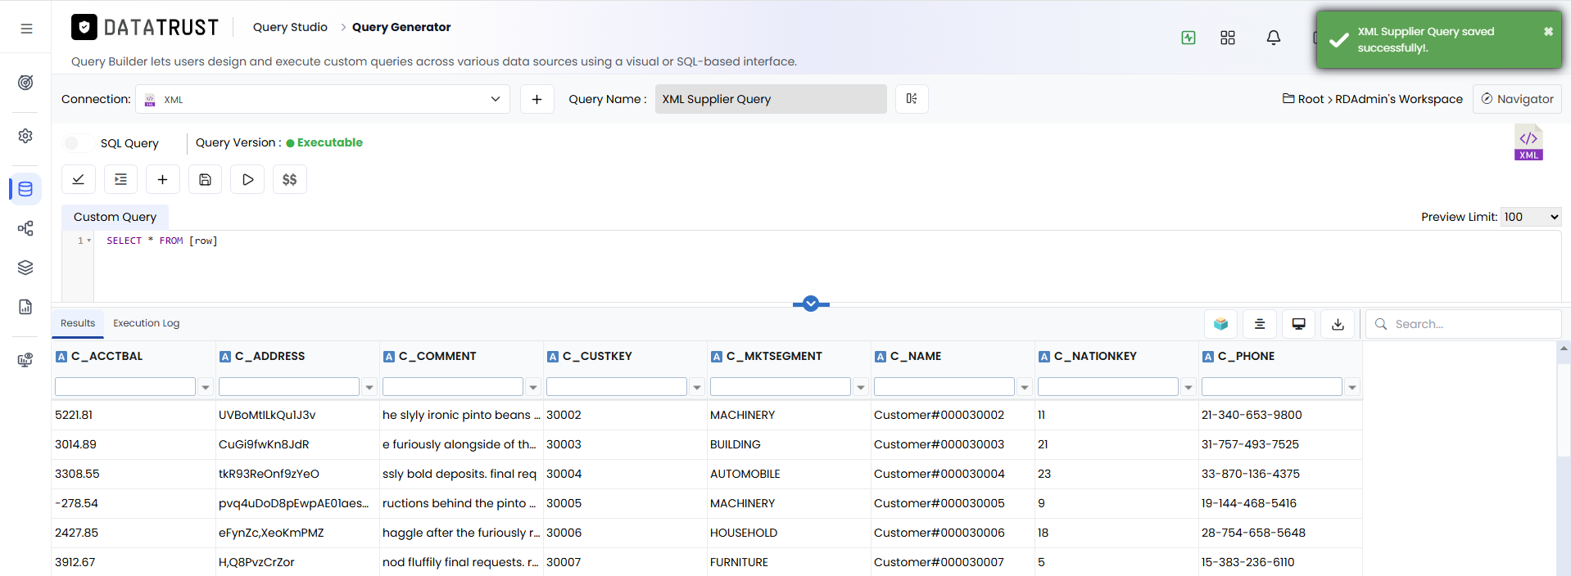Open the layers stack sidebar icon
The image size is (1571, 576).
tap(25, 268)
